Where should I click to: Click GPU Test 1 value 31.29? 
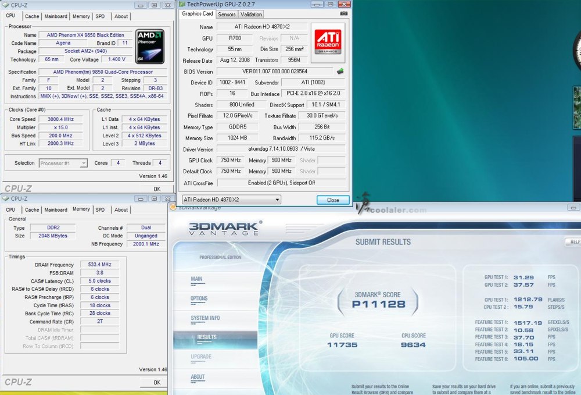coord(523,277)
